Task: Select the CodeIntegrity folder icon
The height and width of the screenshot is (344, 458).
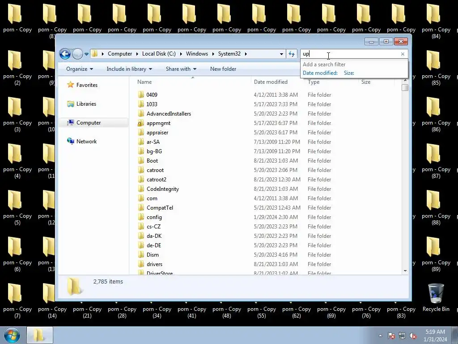Action: (x=141, y=189)
